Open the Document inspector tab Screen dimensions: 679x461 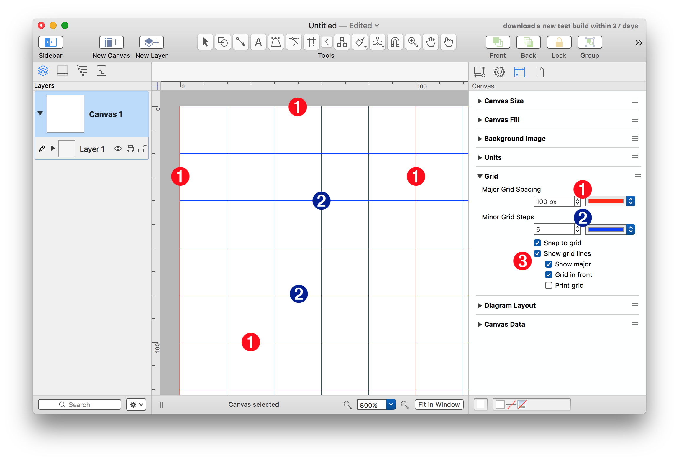(539, 72)
